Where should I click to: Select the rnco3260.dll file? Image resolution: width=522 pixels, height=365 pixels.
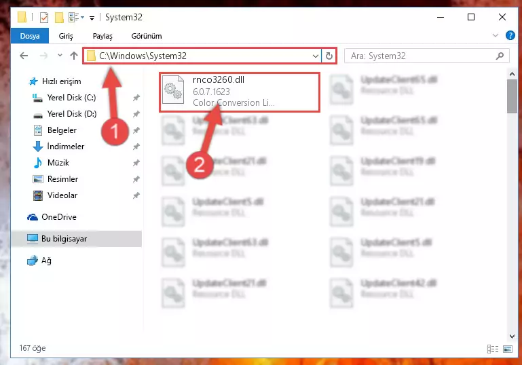(240, 92)
